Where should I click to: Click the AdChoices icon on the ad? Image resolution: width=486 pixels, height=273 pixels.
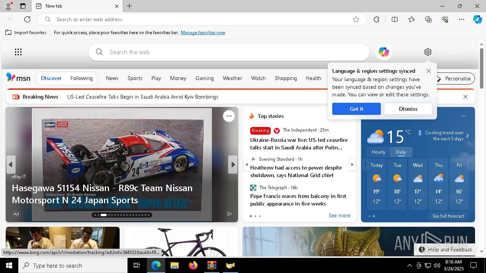229,214
